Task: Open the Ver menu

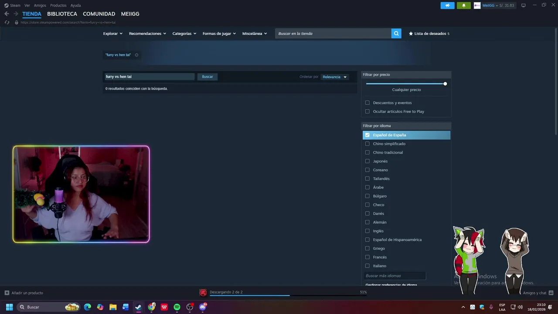Action: (27, 6)
